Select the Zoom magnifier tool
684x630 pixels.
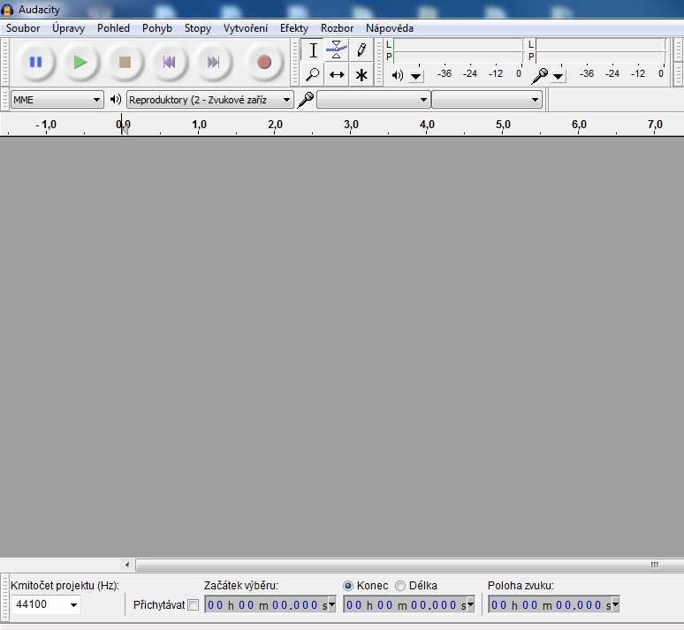(x=313, y=74)
